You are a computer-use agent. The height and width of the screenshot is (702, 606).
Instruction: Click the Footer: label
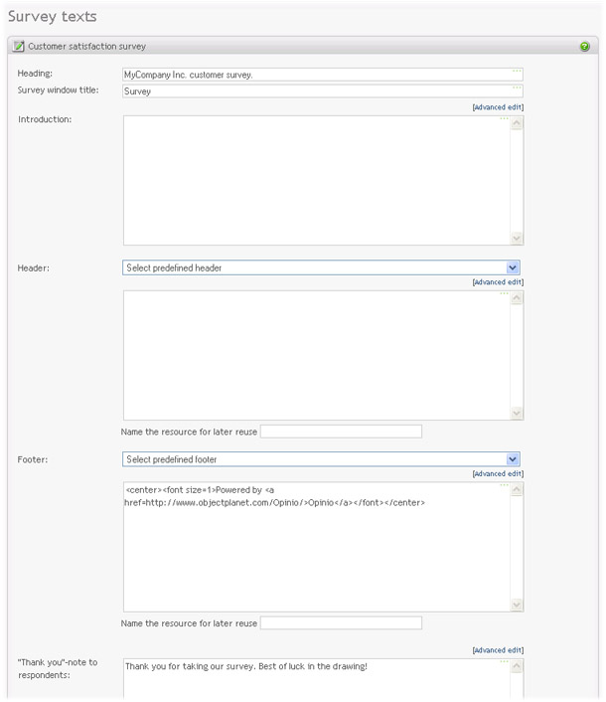point(33,459)
